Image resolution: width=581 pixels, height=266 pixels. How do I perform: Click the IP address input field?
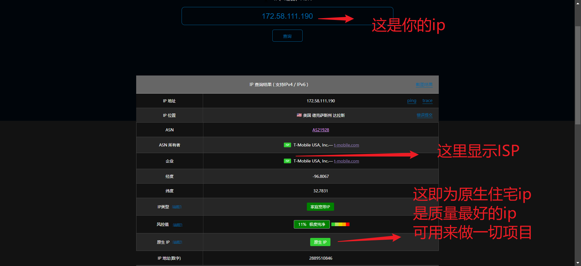tap(287, 16)
